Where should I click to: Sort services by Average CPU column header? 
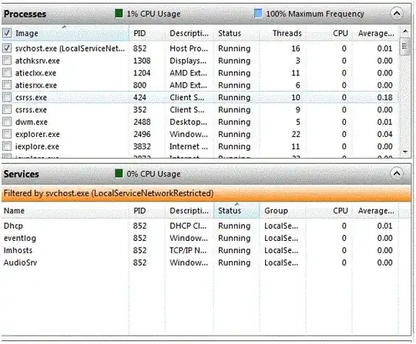[375, 211]
